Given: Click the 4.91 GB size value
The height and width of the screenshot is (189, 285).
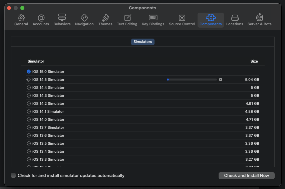Looking at the screenshot, I should pos(252,103).
